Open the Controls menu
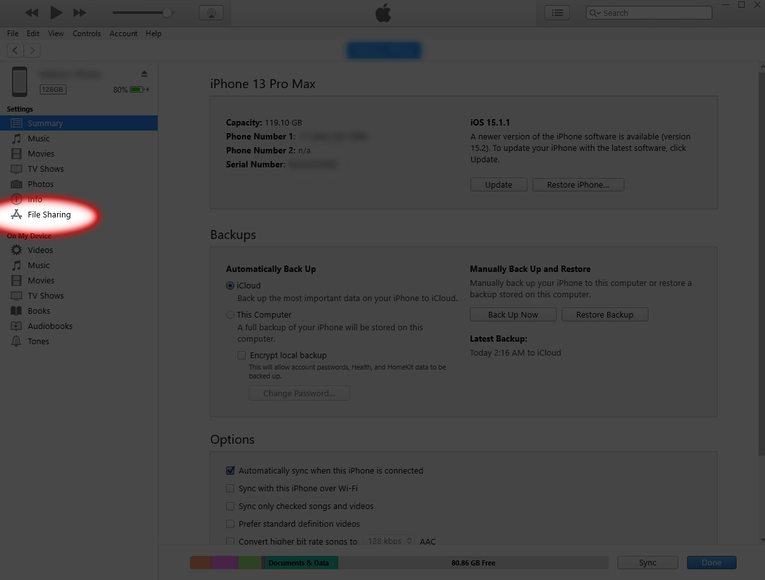The height and width of the screenshot is (580, 765). [x=87, y=34]
